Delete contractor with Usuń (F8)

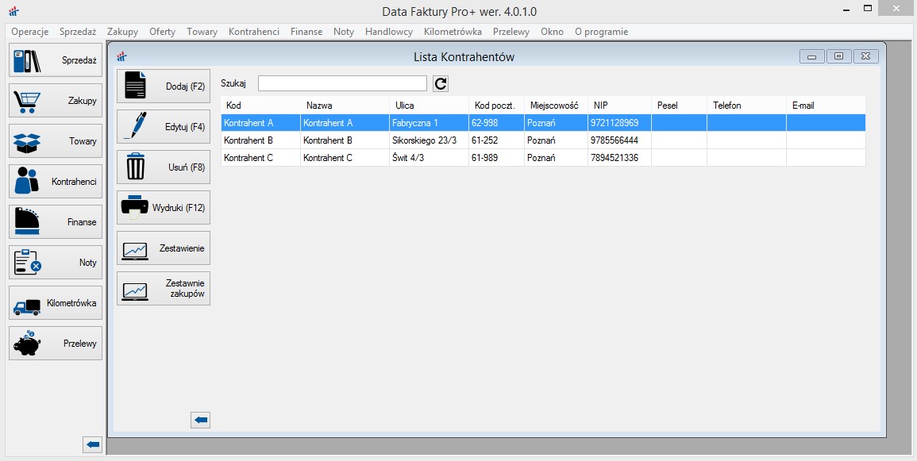coord(164,167)
